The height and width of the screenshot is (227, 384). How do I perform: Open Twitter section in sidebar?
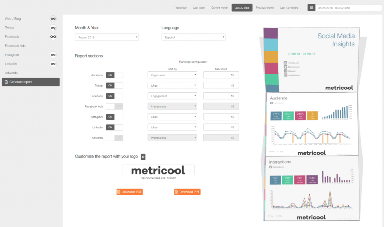(x=9, y=28)
